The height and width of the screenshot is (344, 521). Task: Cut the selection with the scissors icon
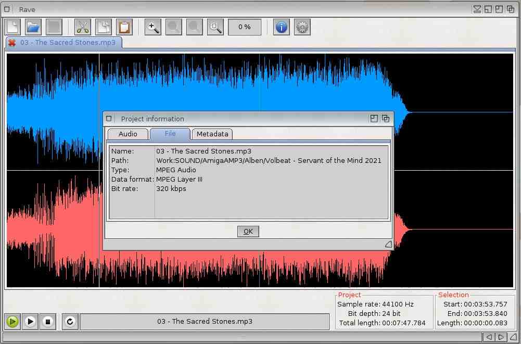point(83,27)
